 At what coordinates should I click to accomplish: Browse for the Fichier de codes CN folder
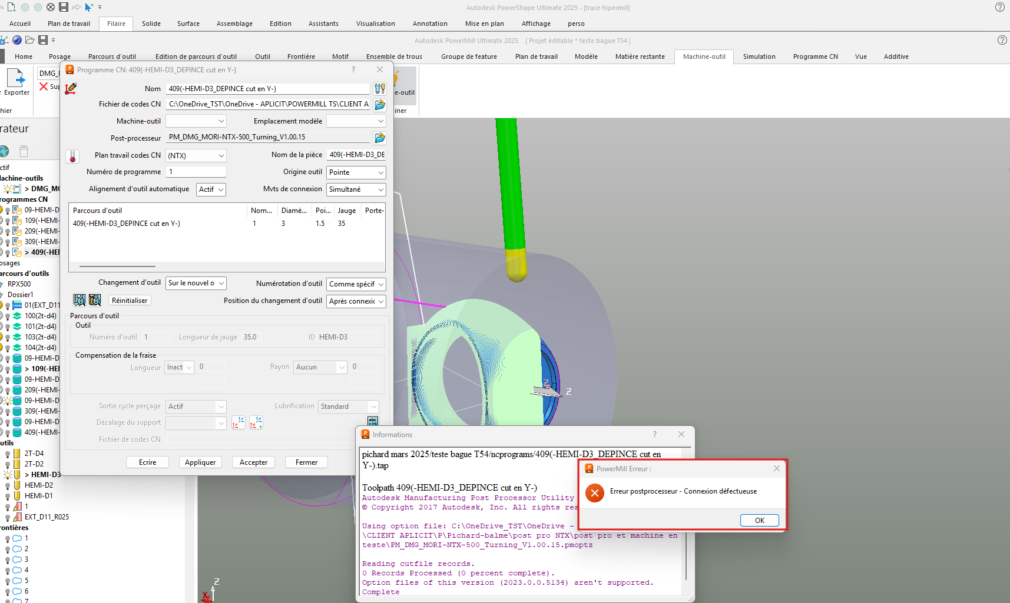[380, 105]
